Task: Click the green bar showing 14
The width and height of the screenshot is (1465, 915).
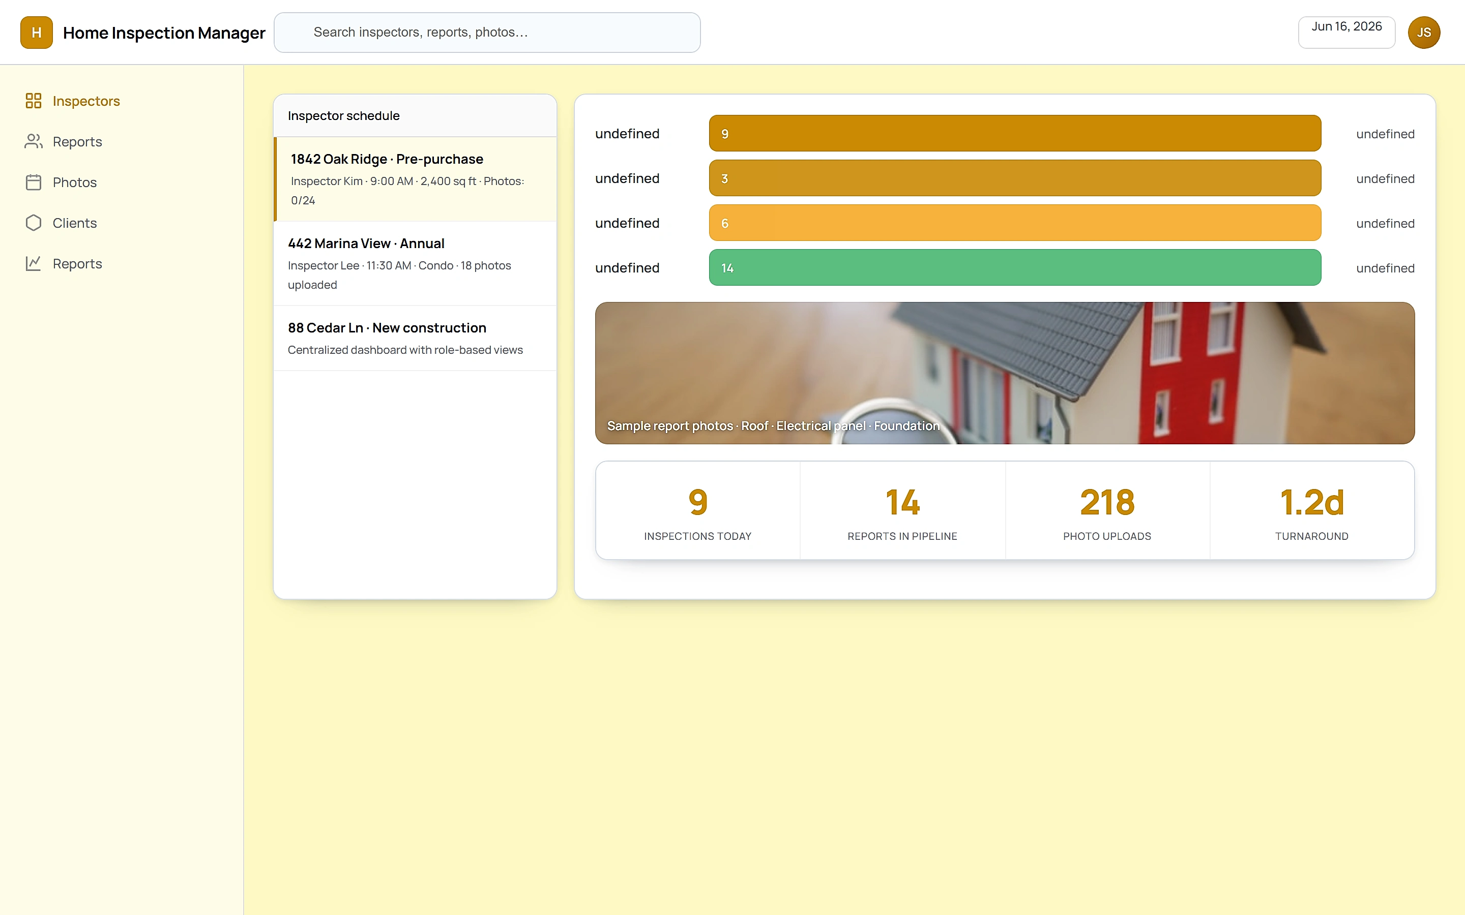Action: click(1015, 267)
